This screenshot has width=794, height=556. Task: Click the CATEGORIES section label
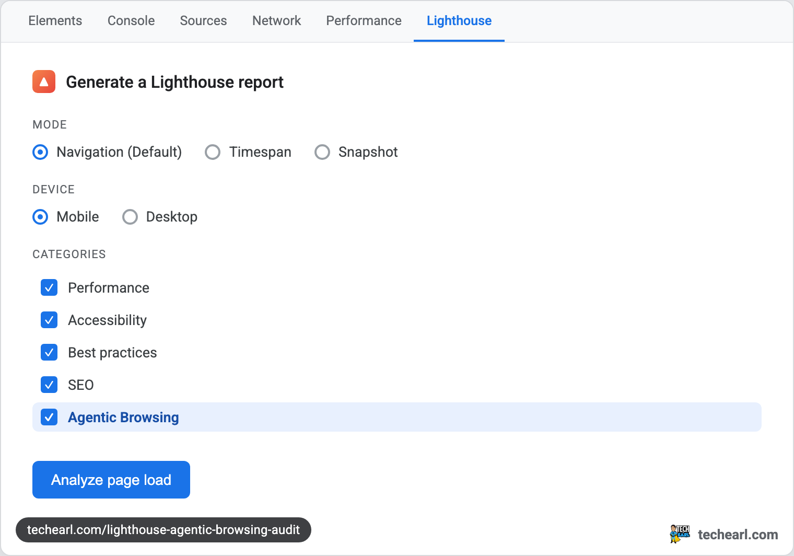click(69, 254)
